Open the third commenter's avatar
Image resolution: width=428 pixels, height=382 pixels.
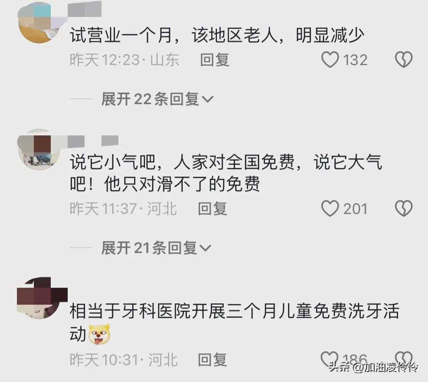[x=39, y=298]
